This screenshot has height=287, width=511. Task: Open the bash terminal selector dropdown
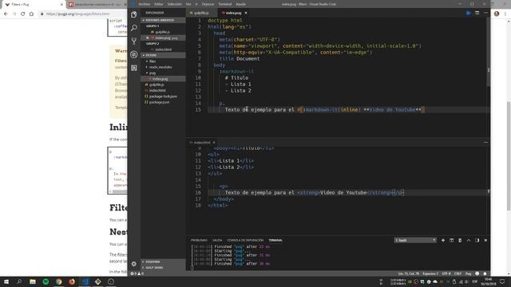point(415,240)
